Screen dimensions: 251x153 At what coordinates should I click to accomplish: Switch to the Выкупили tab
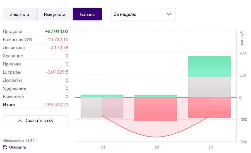(x=54, y=14)
